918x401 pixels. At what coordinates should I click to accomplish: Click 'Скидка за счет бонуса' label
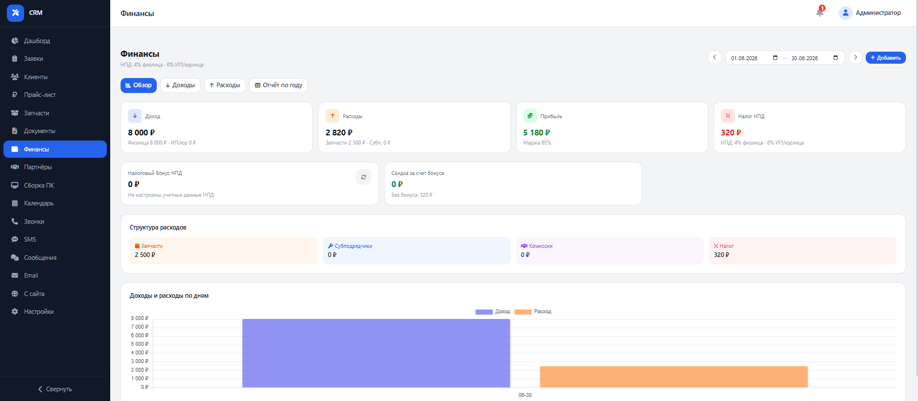pos(417,173)
